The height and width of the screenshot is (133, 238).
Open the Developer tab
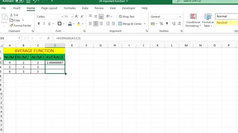(129, 8)
